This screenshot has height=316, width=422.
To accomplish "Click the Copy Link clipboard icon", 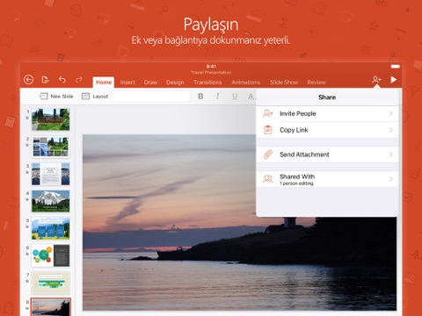I will pyautogui.click(x=267, y=130).
